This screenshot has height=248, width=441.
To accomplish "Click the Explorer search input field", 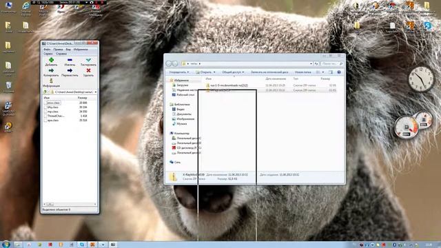I will pos(332,64).
